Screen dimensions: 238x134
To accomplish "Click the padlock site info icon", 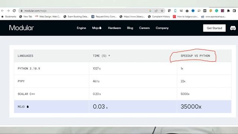I will click(22, 11).
